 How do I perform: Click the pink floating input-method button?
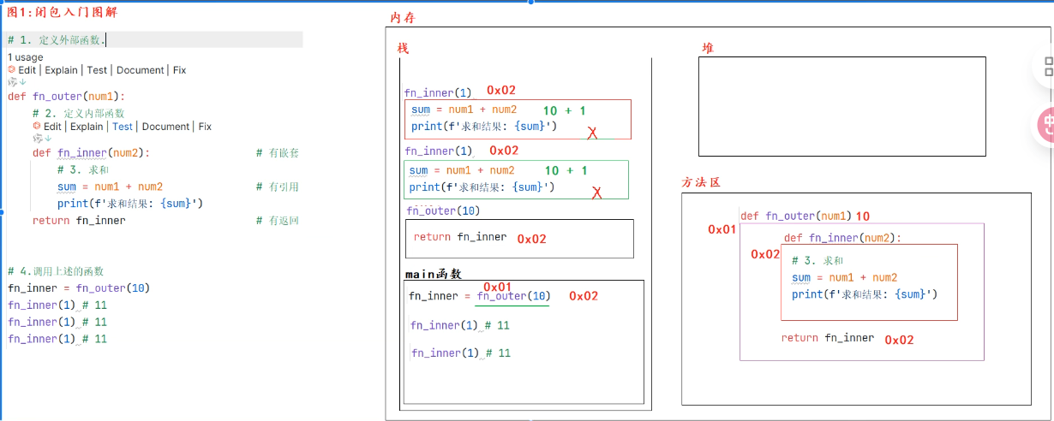(x=1046, y=125)
